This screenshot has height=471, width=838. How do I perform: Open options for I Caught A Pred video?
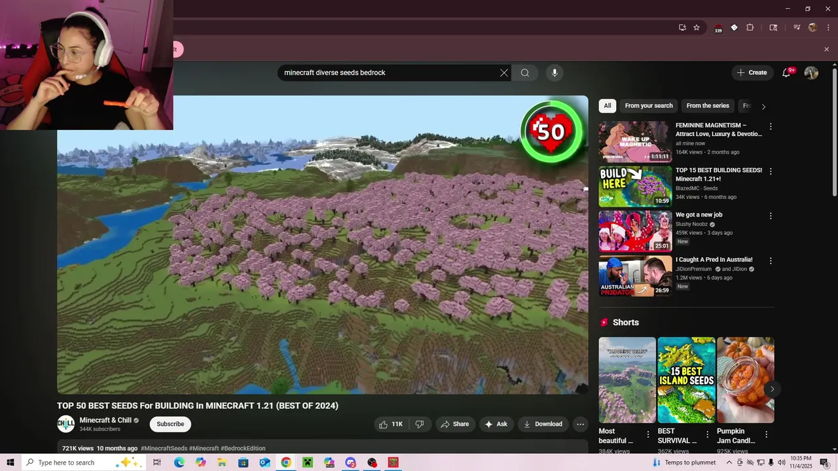click(771, 260)
